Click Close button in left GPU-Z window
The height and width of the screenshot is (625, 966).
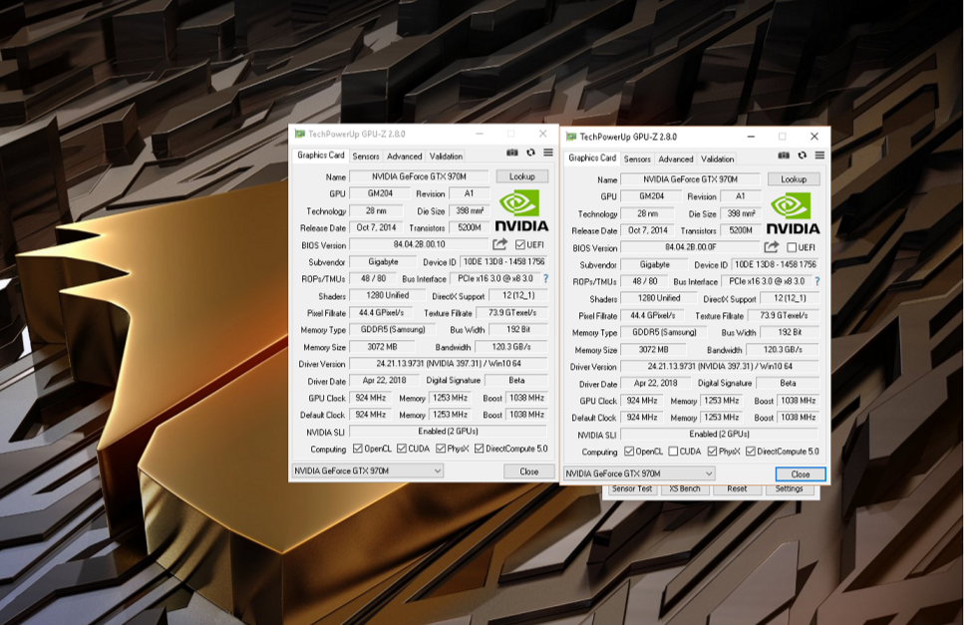(x=528, y=471)
